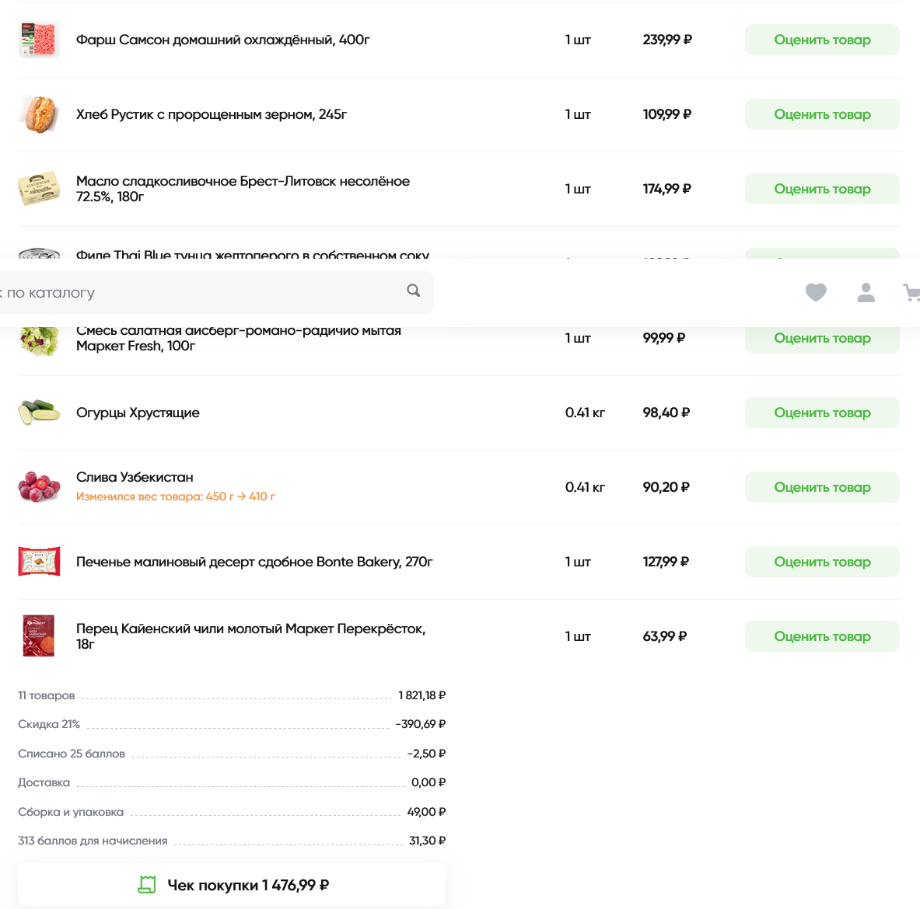Open the minced meat product thumbnail

click(x=40, y=40)
